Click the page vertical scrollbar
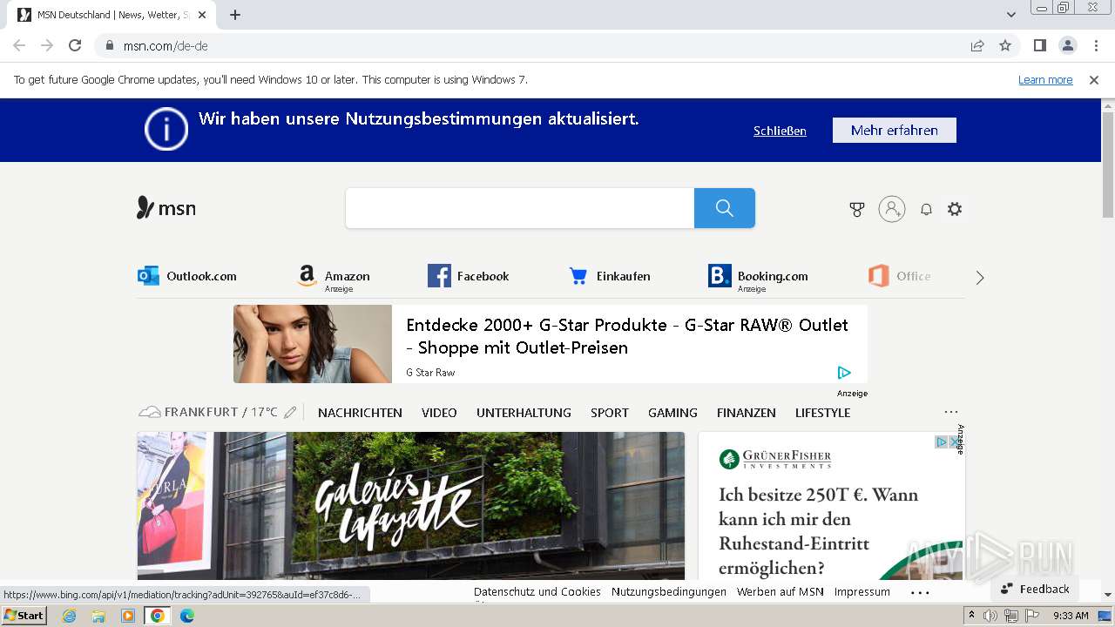1115x627 pixels. tap(1108, 165)
